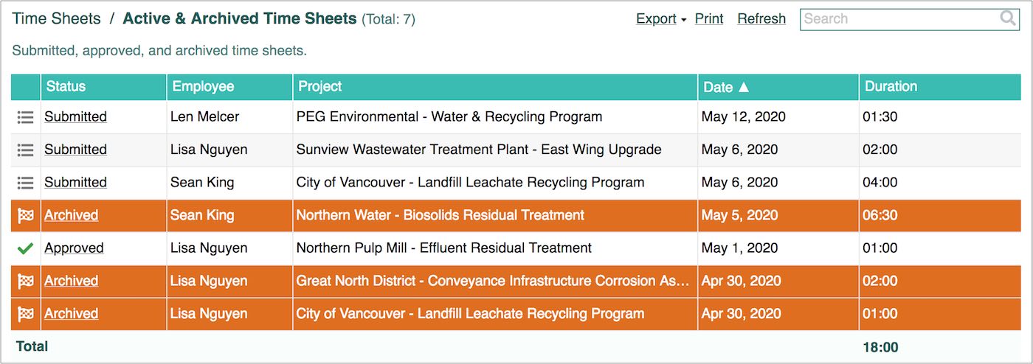Open the Export dropdown menu

(661, 19)
